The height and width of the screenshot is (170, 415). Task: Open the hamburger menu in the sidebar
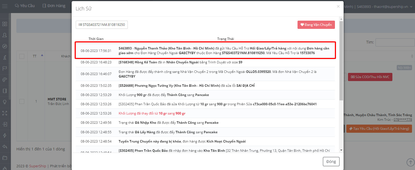(x=5, y=6)
